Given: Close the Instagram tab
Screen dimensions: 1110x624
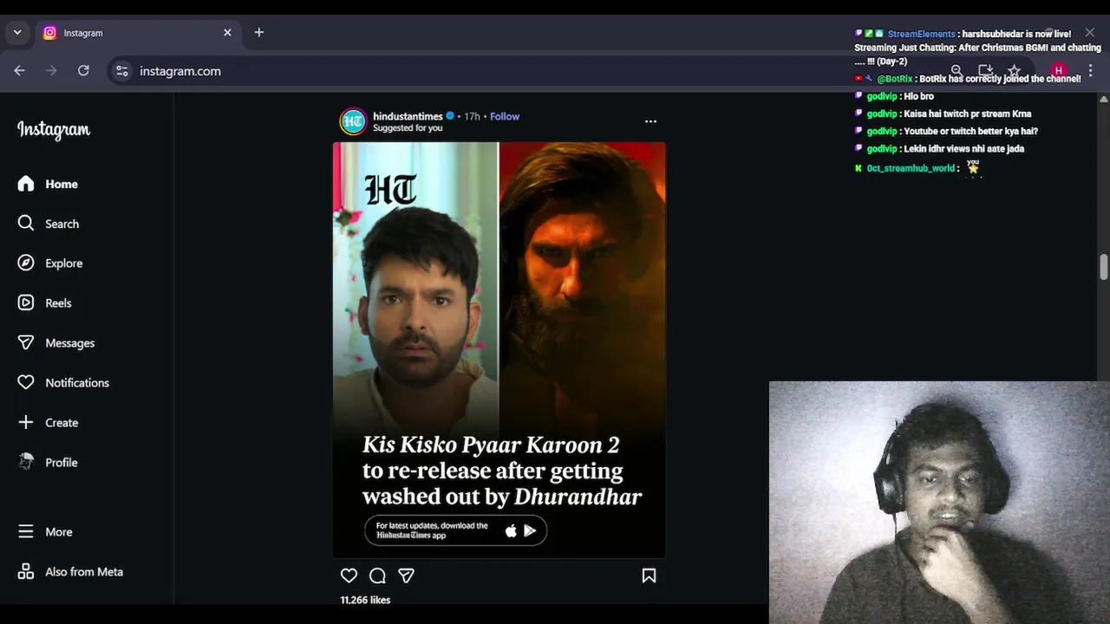Looking at the screenshot, I should coord(227,33).
